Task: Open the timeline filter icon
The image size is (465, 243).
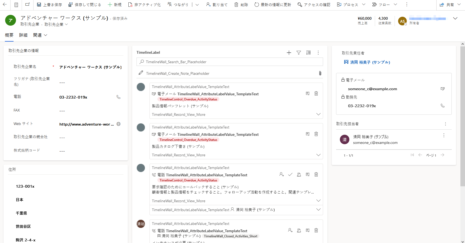Action: (299, 53)
